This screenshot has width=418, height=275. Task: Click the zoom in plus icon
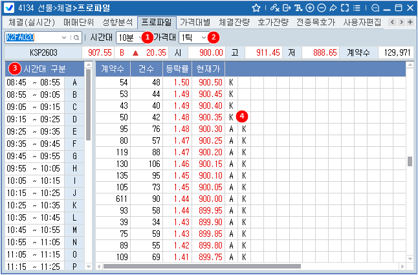pos(310,7)
